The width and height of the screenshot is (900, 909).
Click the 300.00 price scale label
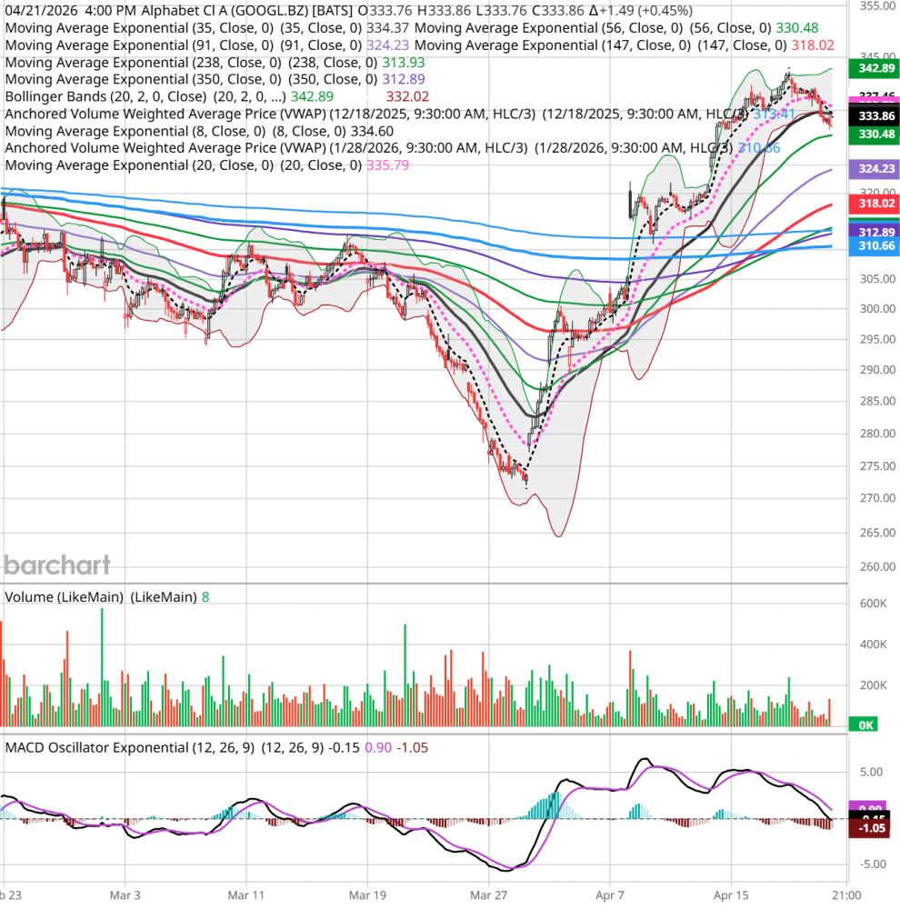[x=877, y=309]
